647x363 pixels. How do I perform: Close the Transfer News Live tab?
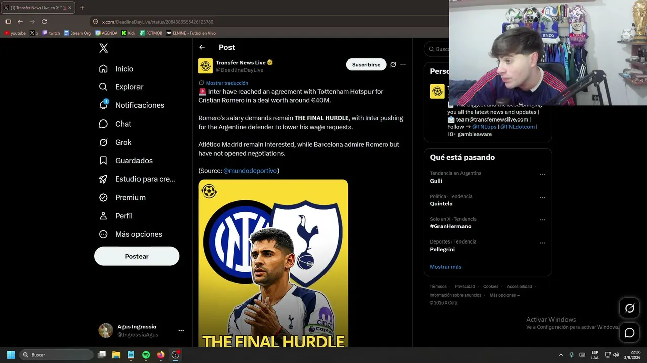pos(70,7)
